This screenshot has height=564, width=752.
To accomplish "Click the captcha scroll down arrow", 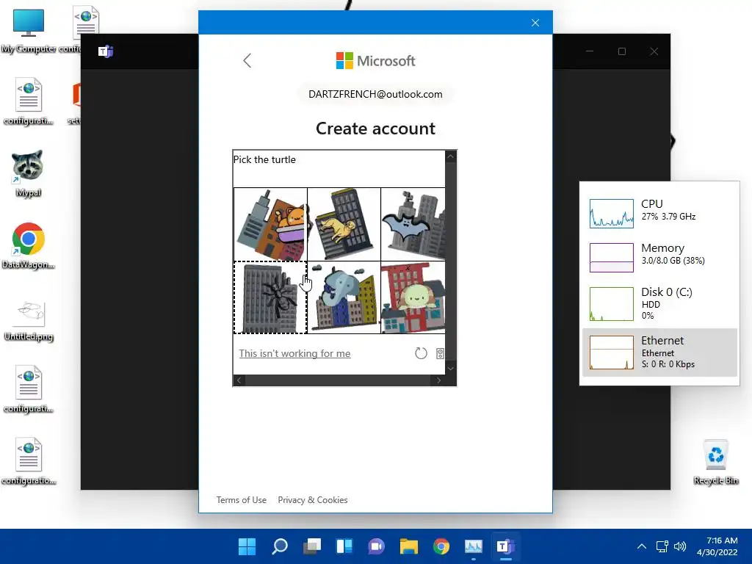I will click(x=450, y=369).
